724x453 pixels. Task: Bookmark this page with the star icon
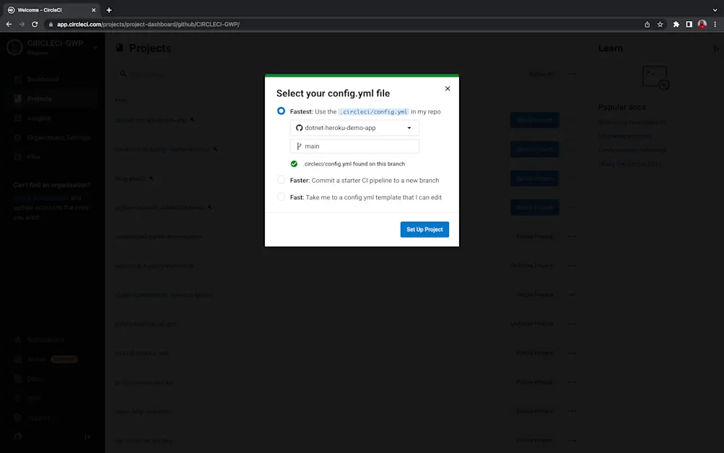click(x=660, y=25)
